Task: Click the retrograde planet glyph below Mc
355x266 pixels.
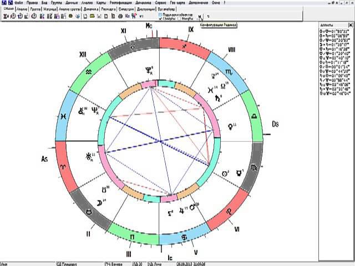Action: click(149, 70)
